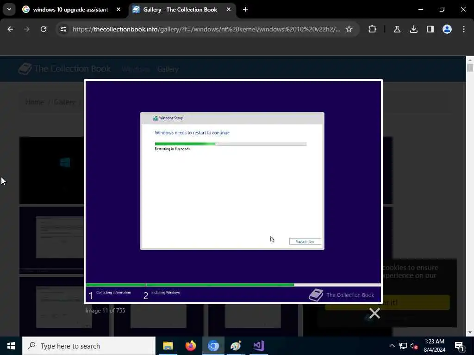Open Chrome Labs flask icon

tap(397, 29)
